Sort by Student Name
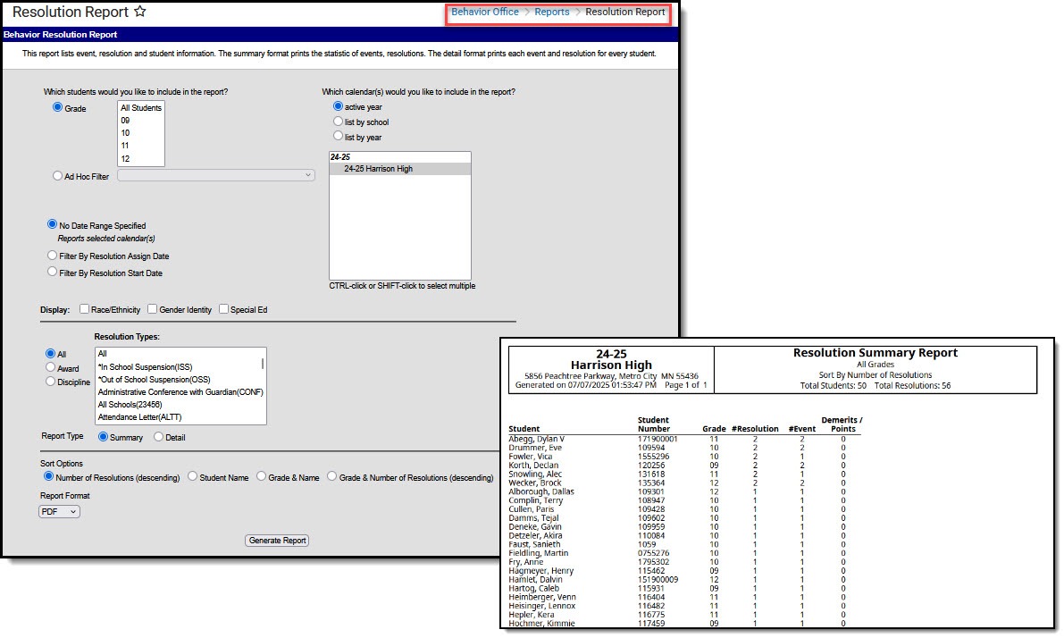Viewport: 1064px width, 638px height. tap(193, 476)
